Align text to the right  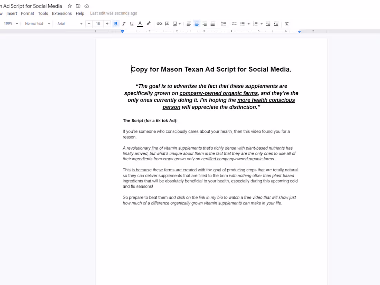click(x=204, y=23)
